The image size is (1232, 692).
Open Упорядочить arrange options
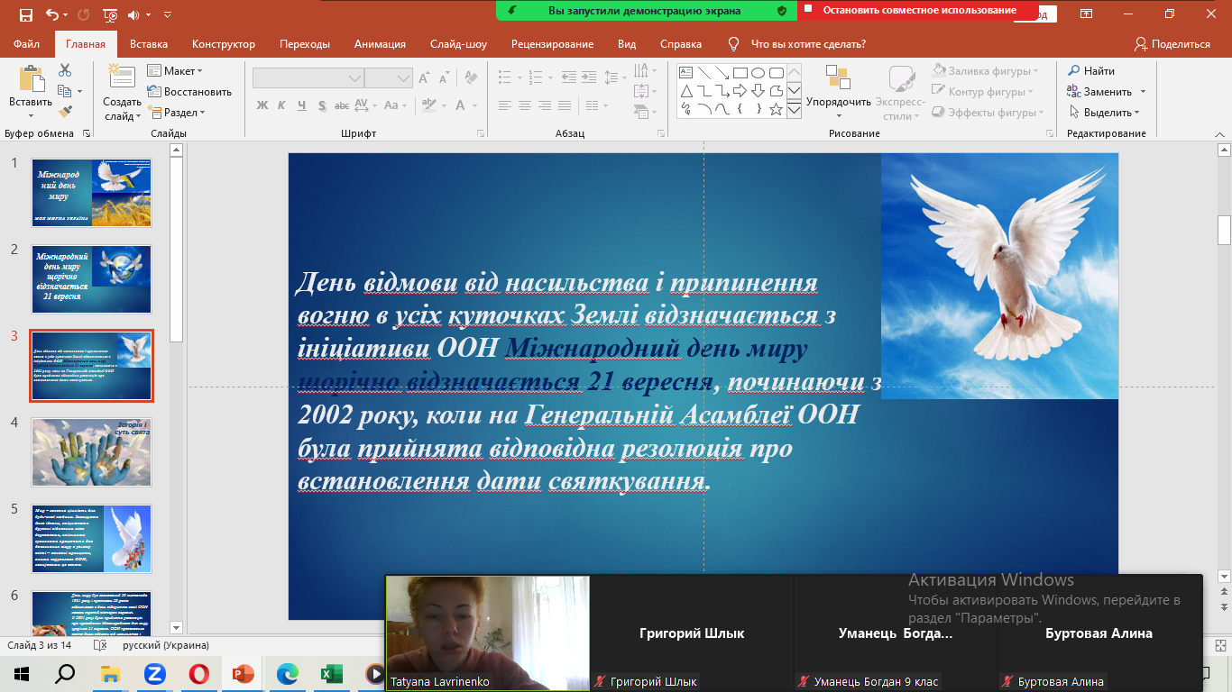click(x=839, y=91)
